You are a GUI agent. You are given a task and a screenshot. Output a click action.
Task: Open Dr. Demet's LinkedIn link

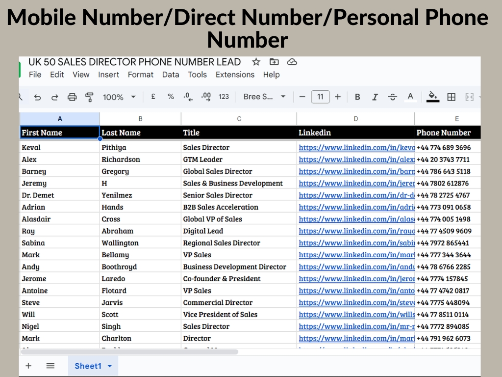pos(357,195)
